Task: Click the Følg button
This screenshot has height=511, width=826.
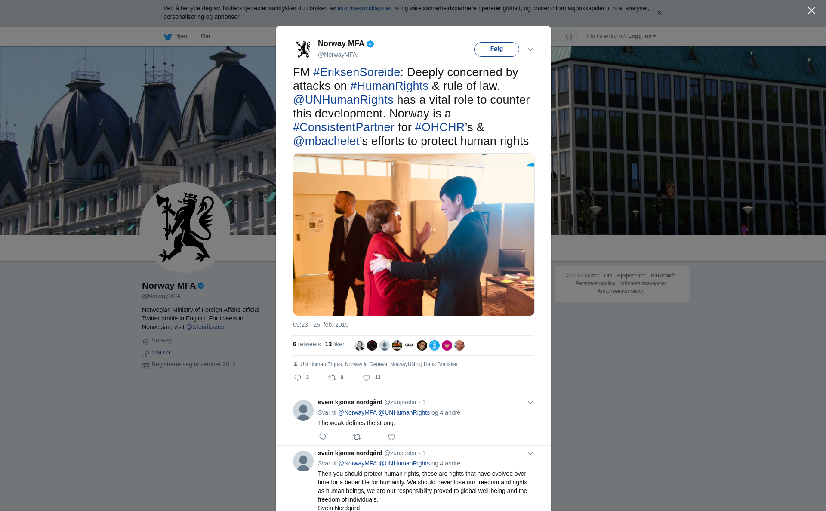Action: [x=496, y=49]
